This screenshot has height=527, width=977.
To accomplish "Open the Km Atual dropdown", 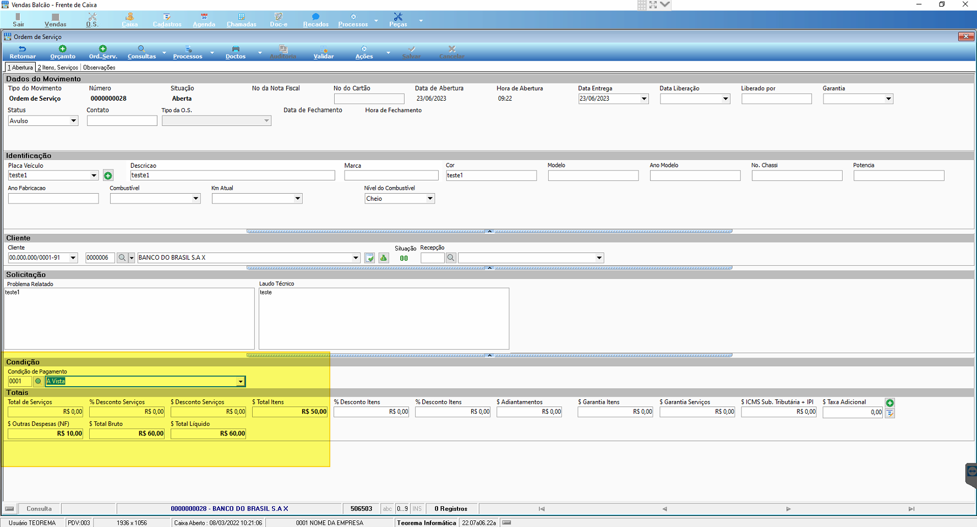I will (297, 199).
